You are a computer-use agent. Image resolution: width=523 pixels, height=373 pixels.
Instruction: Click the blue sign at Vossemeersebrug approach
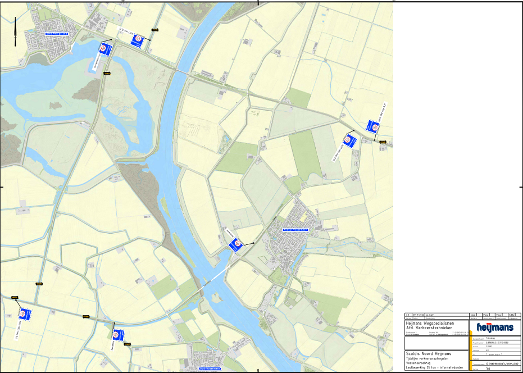click(x=237, y=245)
